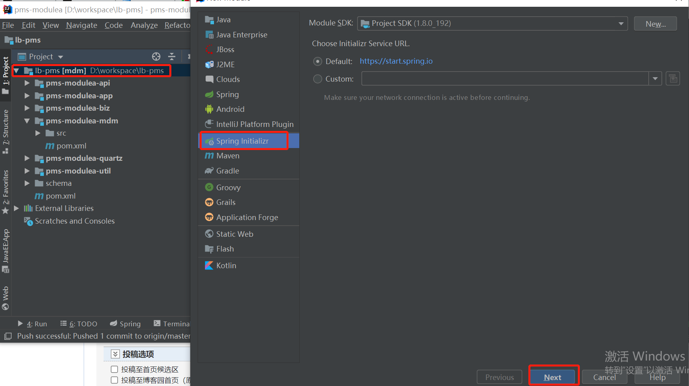The image size is (689, 386).
Task: Expand pms-modulea-biz module
Action: 27,108
